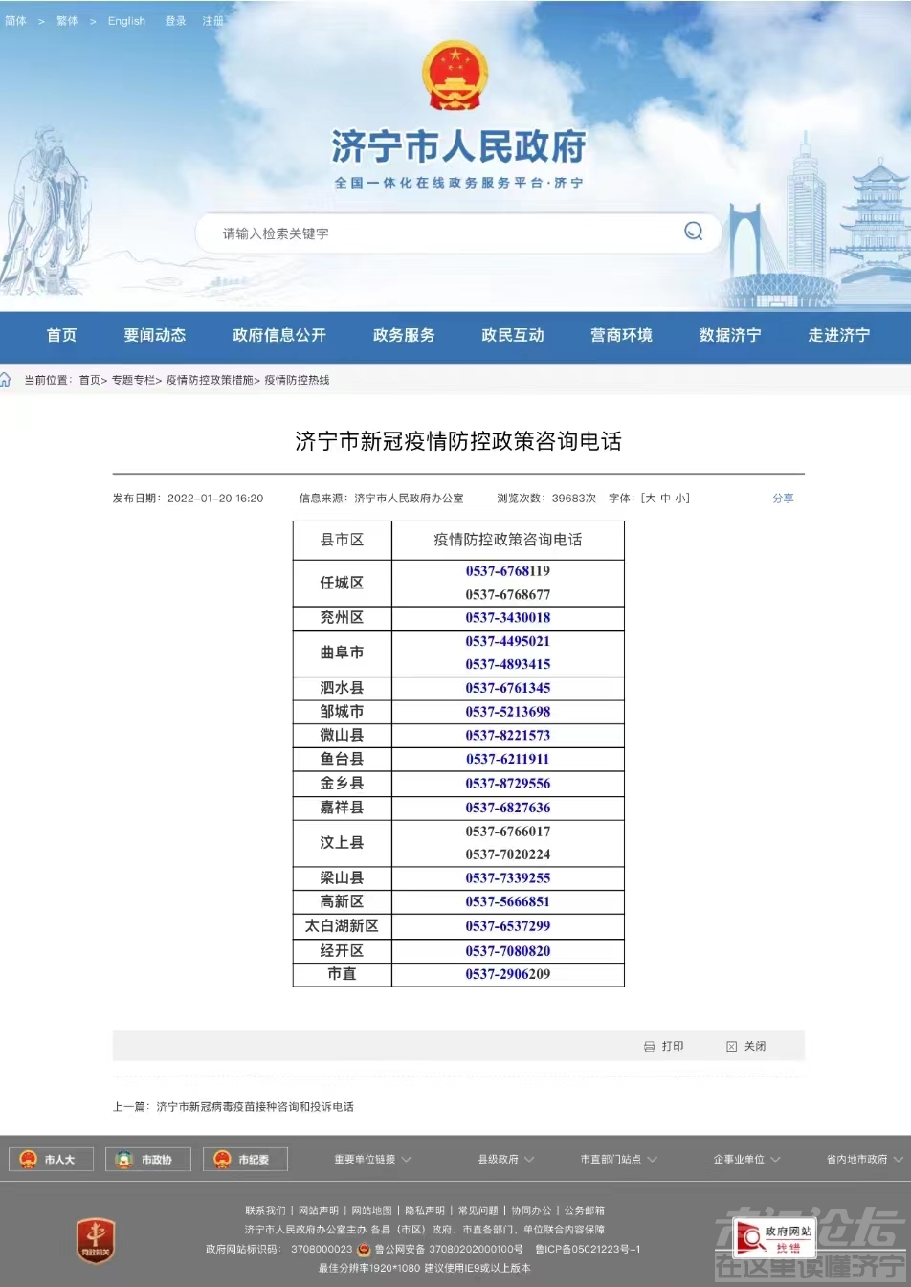The image size is (911, 1287).
Task: Click the national emblem logo above 济宁市人民政府
Action: click(454, 73)
